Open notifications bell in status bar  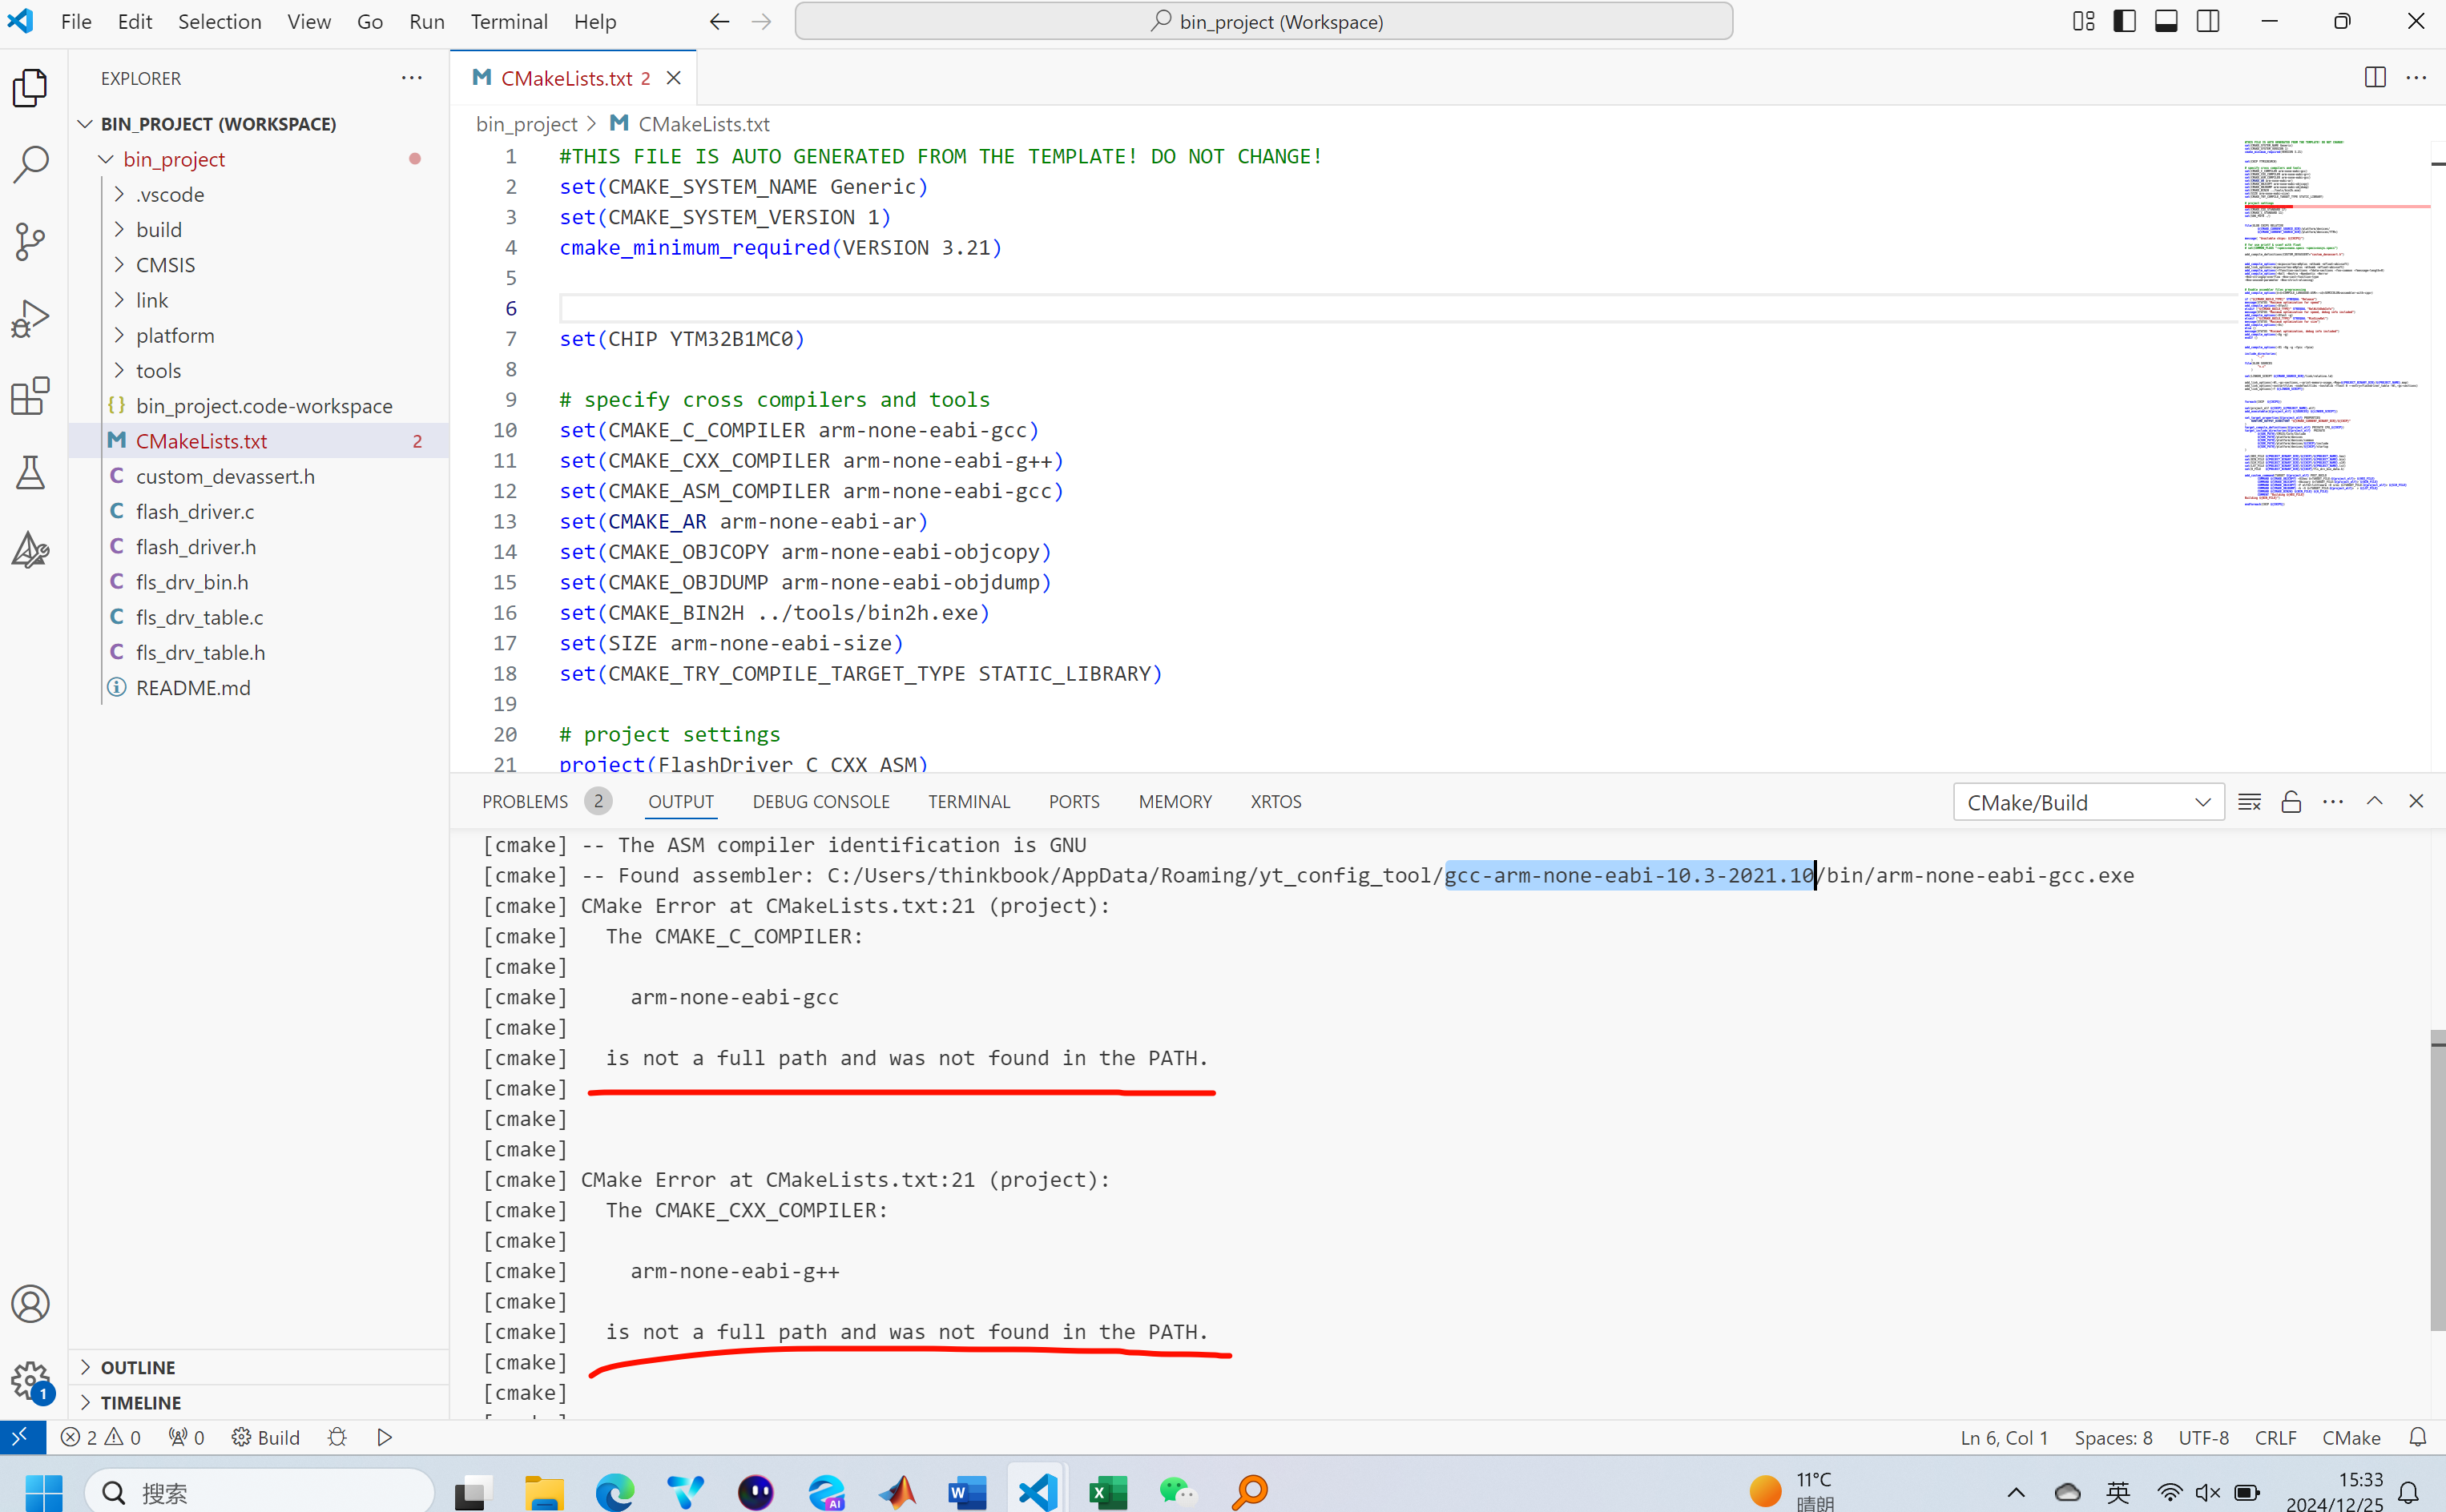2417,1437
